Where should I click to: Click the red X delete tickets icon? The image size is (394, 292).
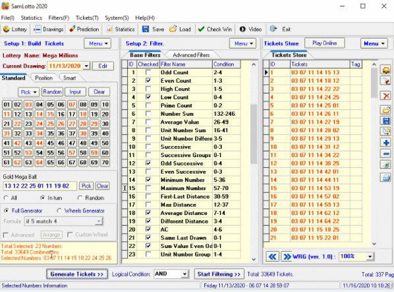pyautogui.click(x=386, y=95)
